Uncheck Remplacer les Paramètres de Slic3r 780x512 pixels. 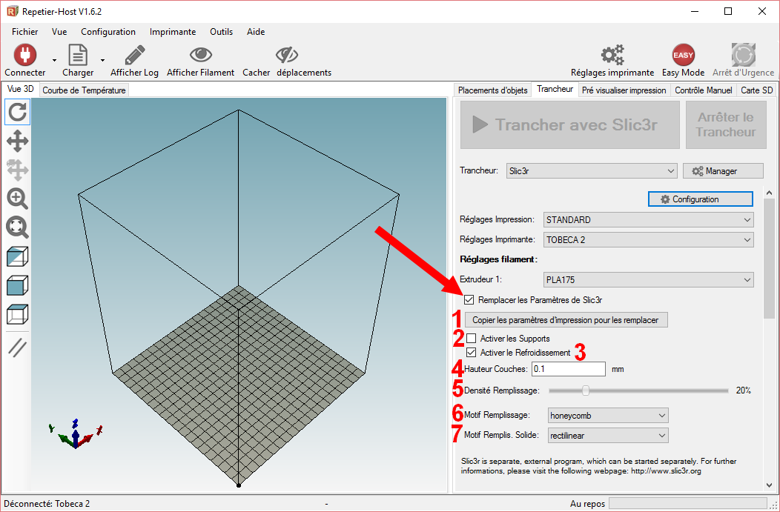[469, 300]
